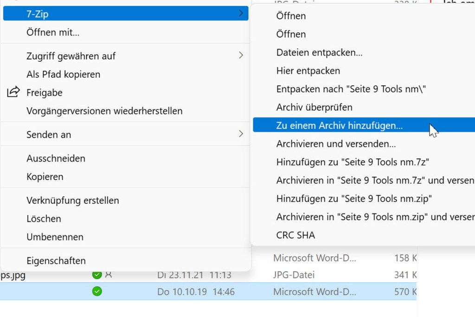The width and height of the screenshot is (475, 317).
Task: Choose 'Archivieren in "Seite 9 Tools nm.zip" und versenden'
Action: point(375,217)
